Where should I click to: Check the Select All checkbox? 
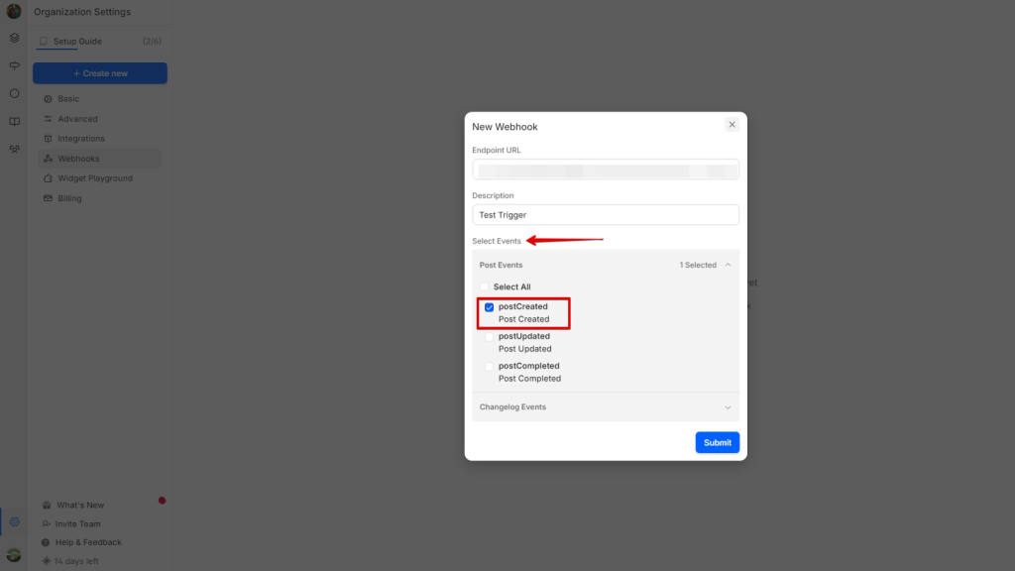[484, 287]
